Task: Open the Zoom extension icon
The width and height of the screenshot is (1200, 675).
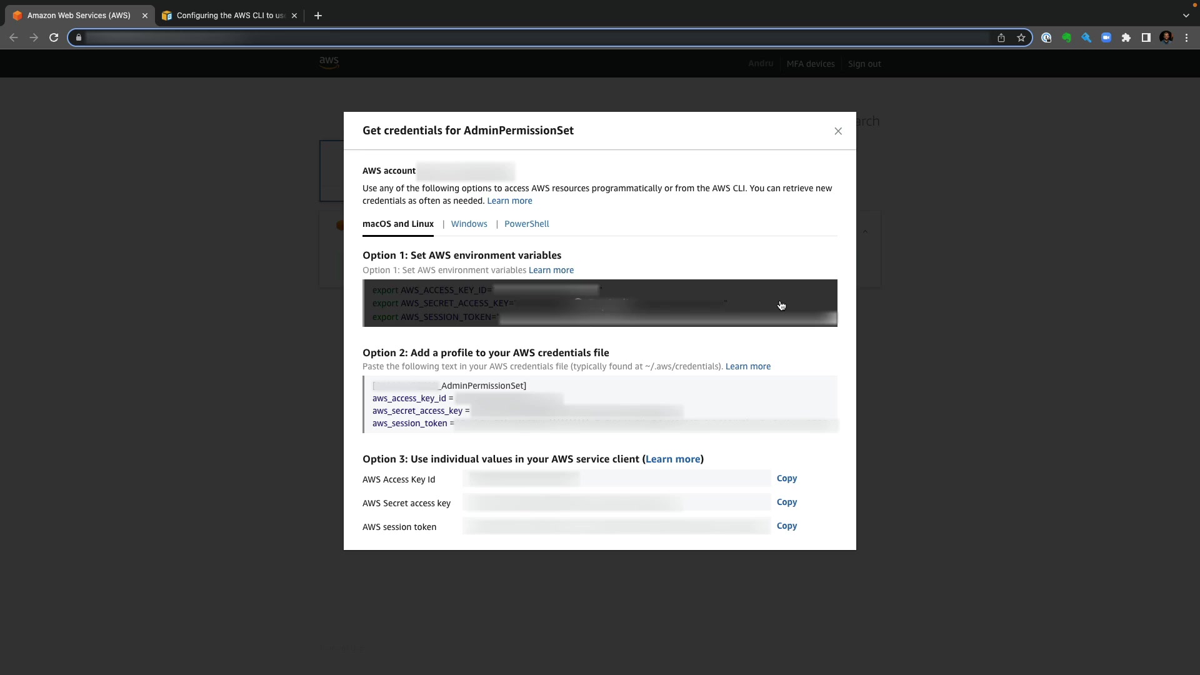Action: (x=1106, y=38)
